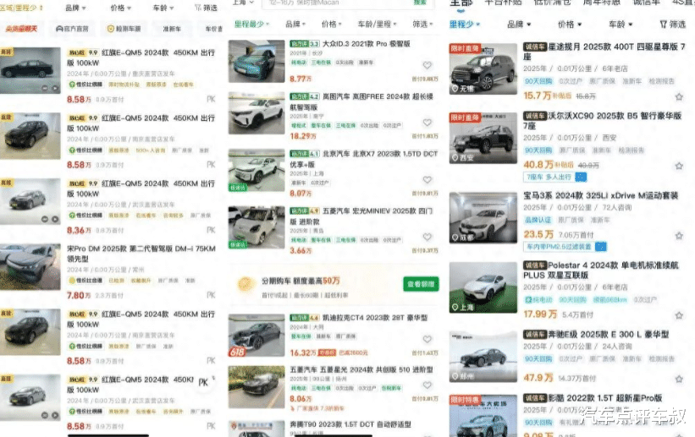Viewport: 695px width, 437px height.
Task: Tap 西安 location pin on XC90 photo
Action: pos(455,157)
